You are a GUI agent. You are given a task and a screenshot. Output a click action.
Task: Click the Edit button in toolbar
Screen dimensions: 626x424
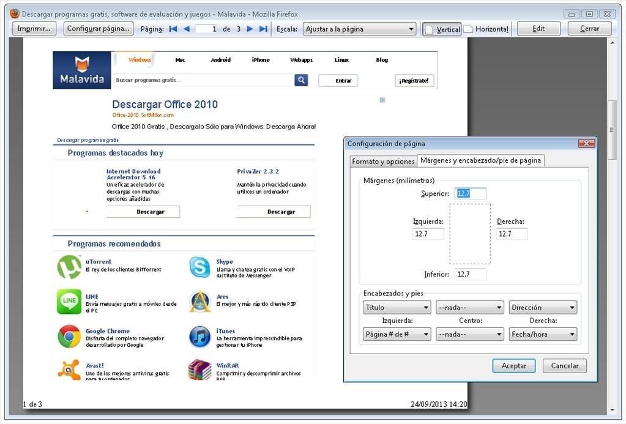click(538, 29)
